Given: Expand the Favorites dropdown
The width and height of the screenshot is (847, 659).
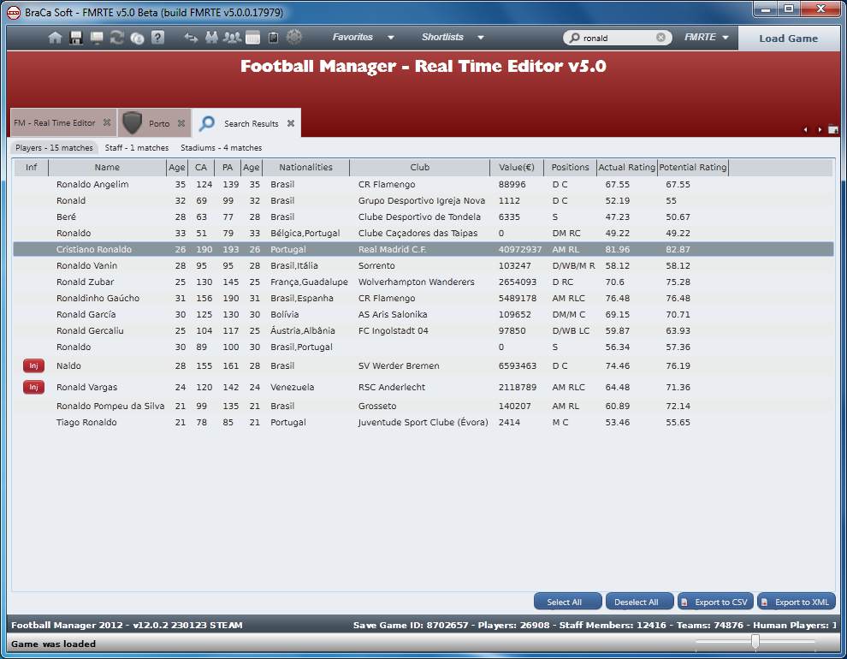Looking at the screenshot, I should click(364, 38).
